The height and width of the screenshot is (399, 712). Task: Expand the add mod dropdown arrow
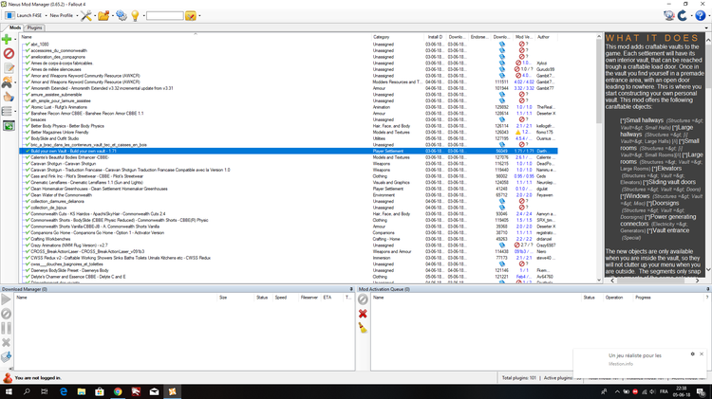pos(15,40)
